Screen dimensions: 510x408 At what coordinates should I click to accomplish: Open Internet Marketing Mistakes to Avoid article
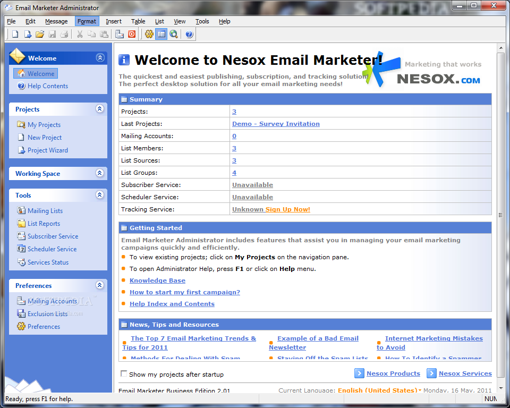coord(430,343)
